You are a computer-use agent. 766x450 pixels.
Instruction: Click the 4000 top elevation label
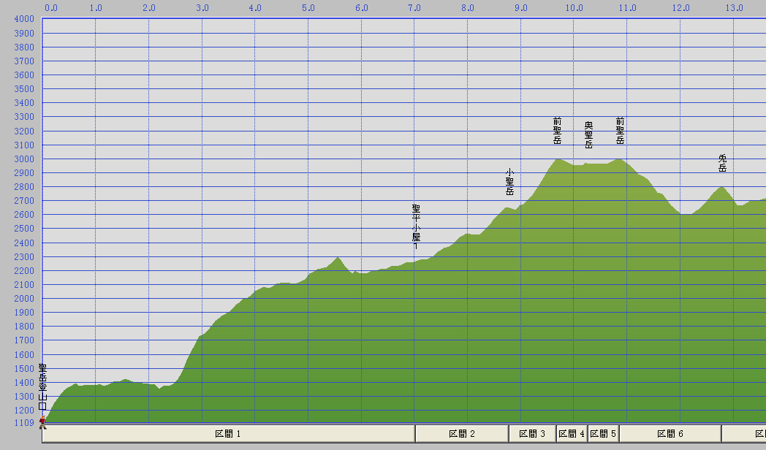(x=23, y=19)
